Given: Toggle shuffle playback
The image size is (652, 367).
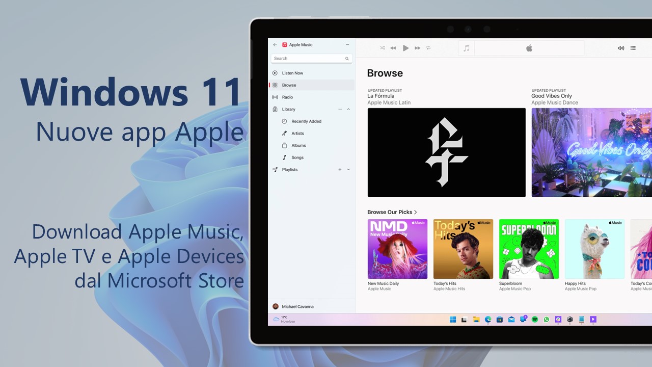Looking at the screenshot, I should click(383, 48).
